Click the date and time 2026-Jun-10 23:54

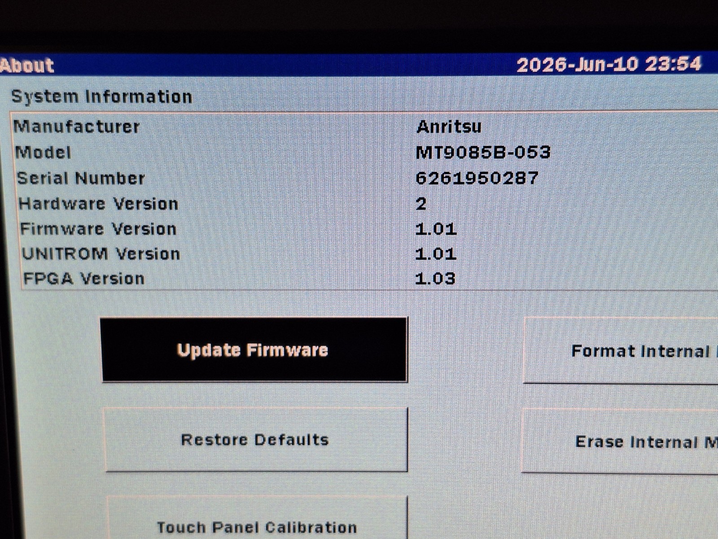[x=609, y=64]
